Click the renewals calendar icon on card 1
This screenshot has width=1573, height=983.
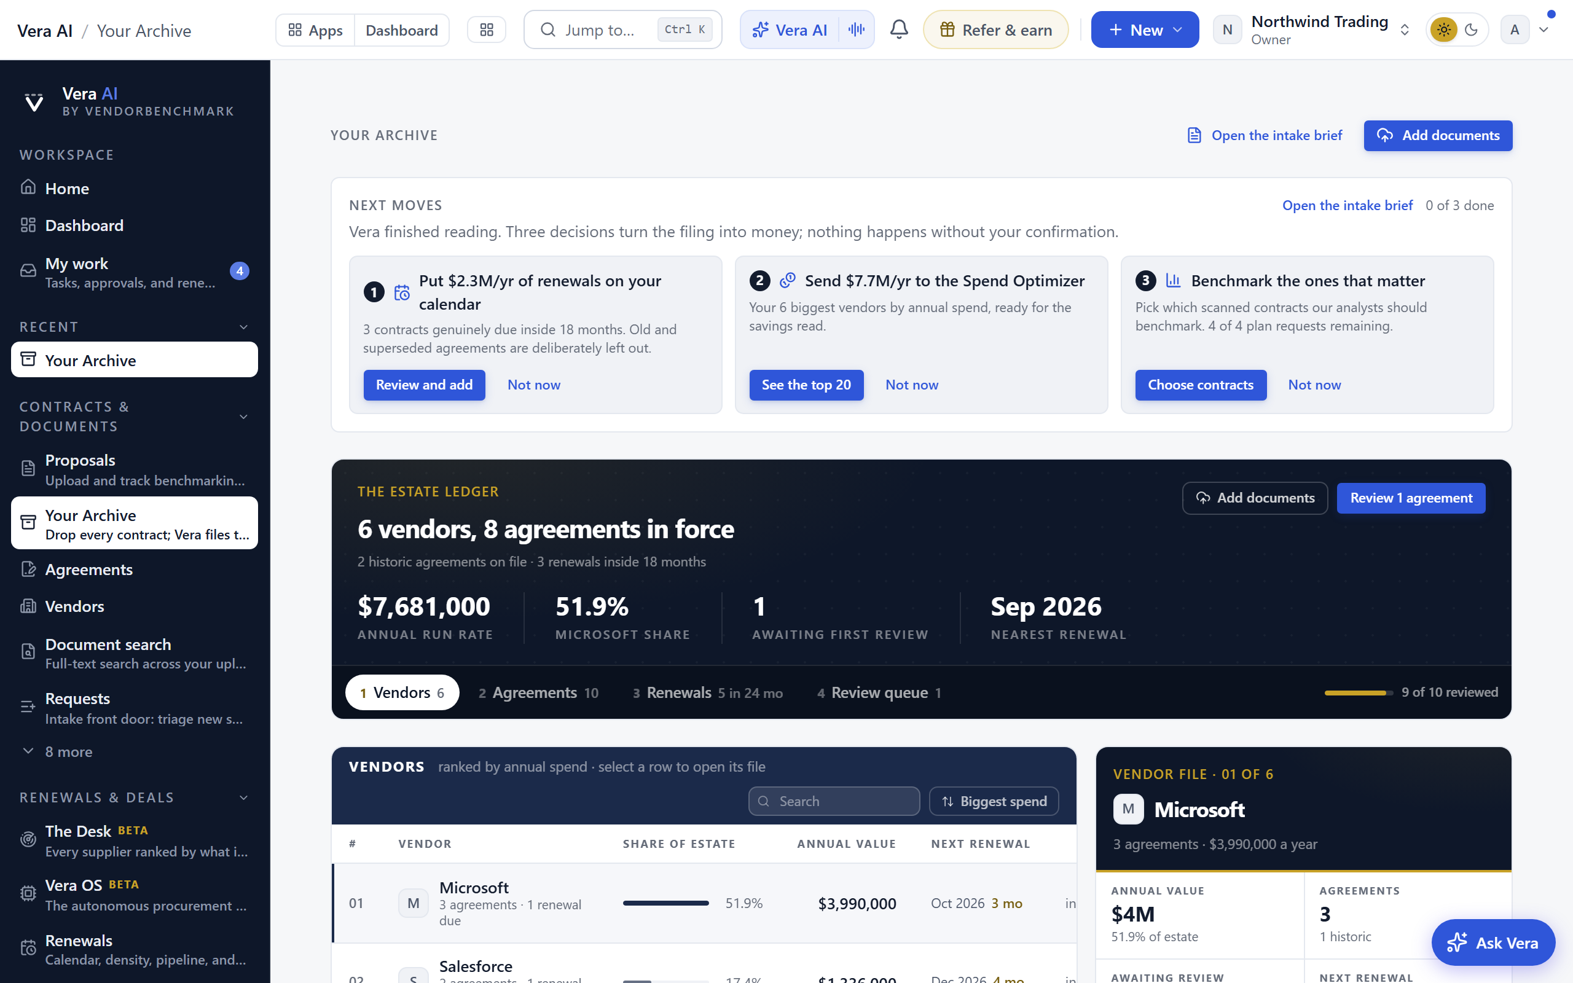point(402,292)
